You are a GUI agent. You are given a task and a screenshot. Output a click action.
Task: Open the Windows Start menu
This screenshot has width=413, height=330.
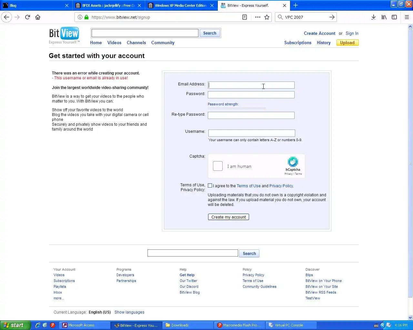(x=15, y=325)
